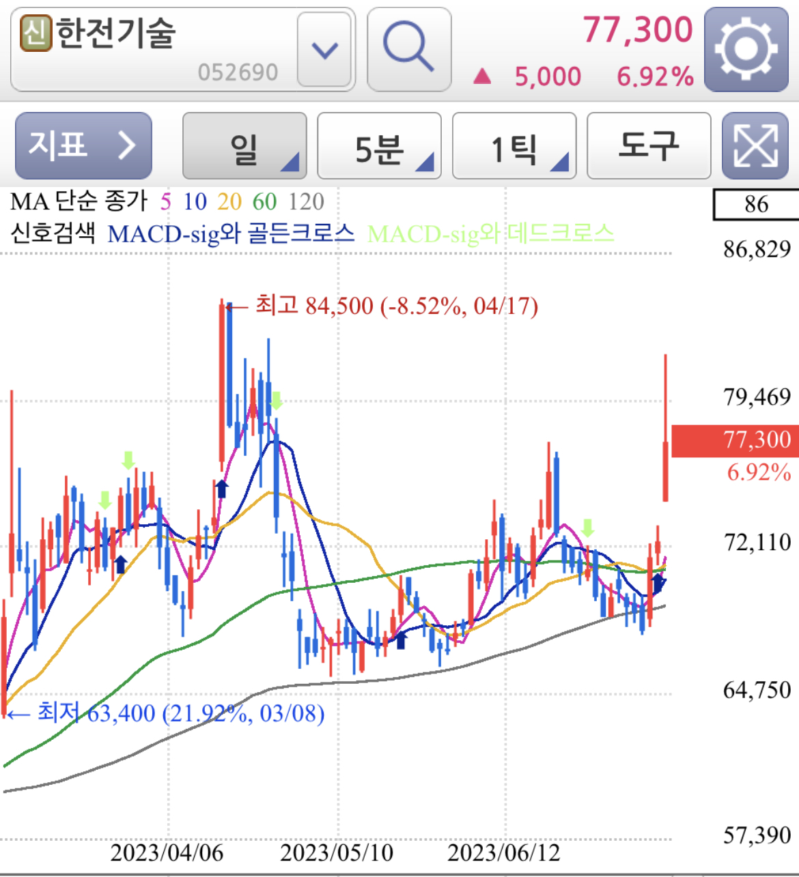Click the 6.92% label under axis price tag

tap(759, 472)
